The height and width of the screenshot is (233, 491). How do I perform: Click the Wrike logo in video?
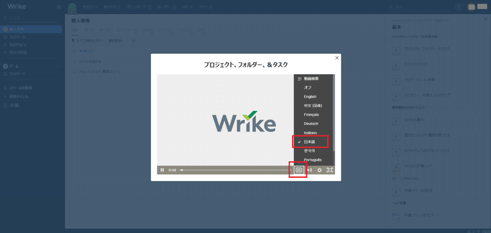244,121
